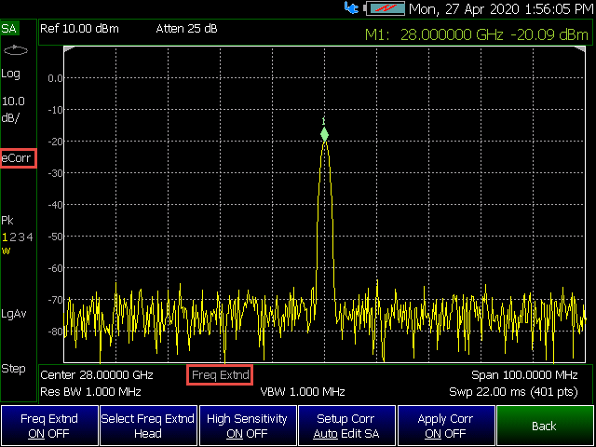Click the Freq Extnd status annotation

click(x=221, y=375)
